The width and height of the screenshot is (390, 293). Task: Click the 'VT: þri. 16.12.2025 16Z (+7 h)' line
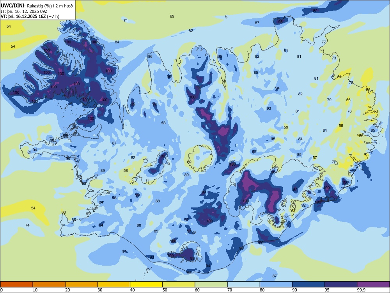(x=30, y=16)
